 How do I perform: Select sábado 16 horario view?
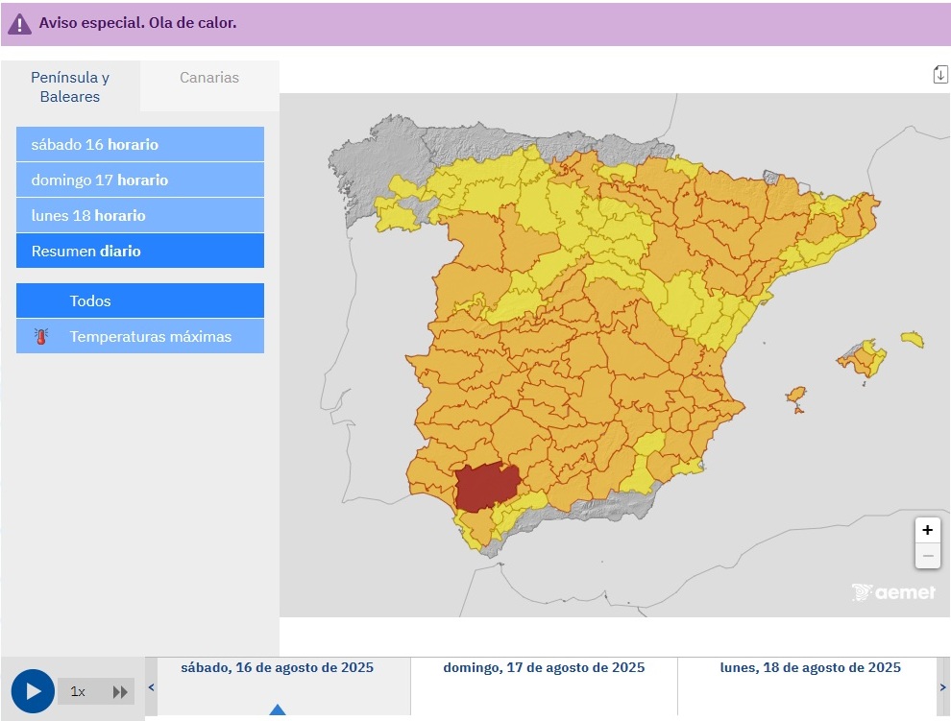(140, 144)
